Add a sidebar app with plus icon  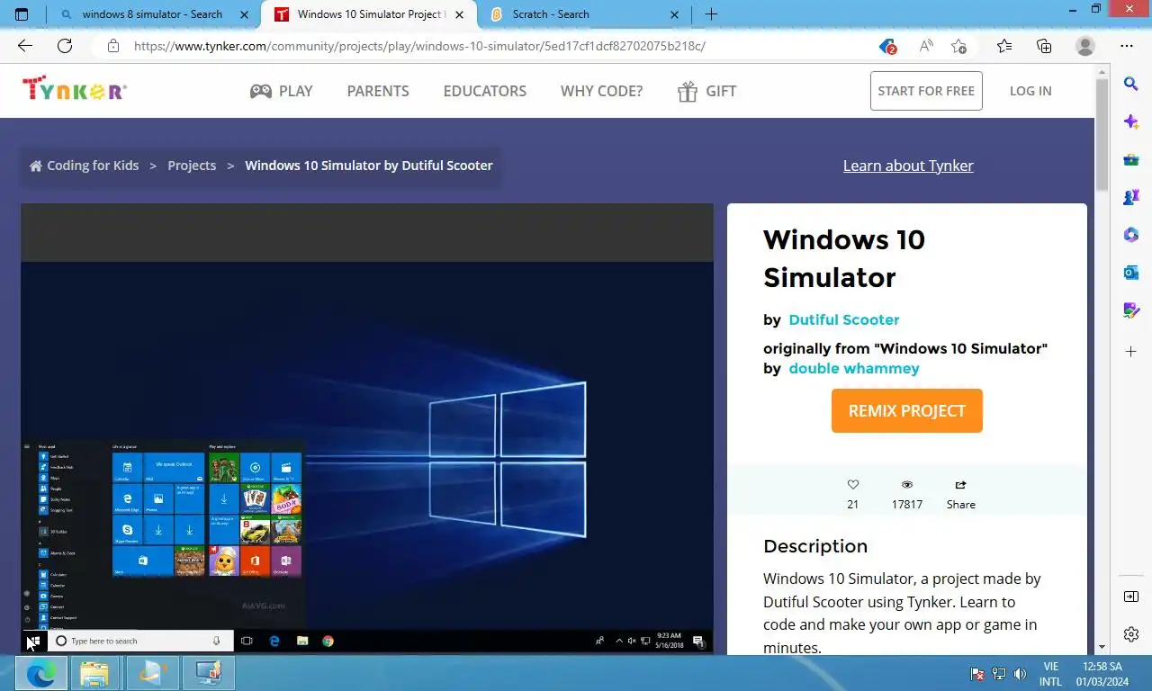click(1131, 350)
